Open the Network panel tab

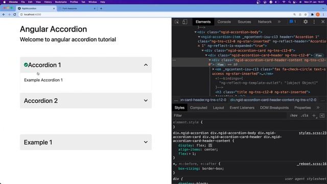click(x=265, y=21)
